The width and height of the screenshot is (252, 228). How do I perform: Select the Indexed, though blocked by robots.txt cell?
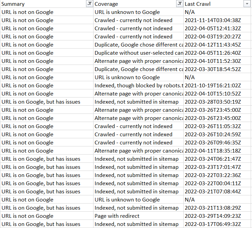[x=138, y=85]
